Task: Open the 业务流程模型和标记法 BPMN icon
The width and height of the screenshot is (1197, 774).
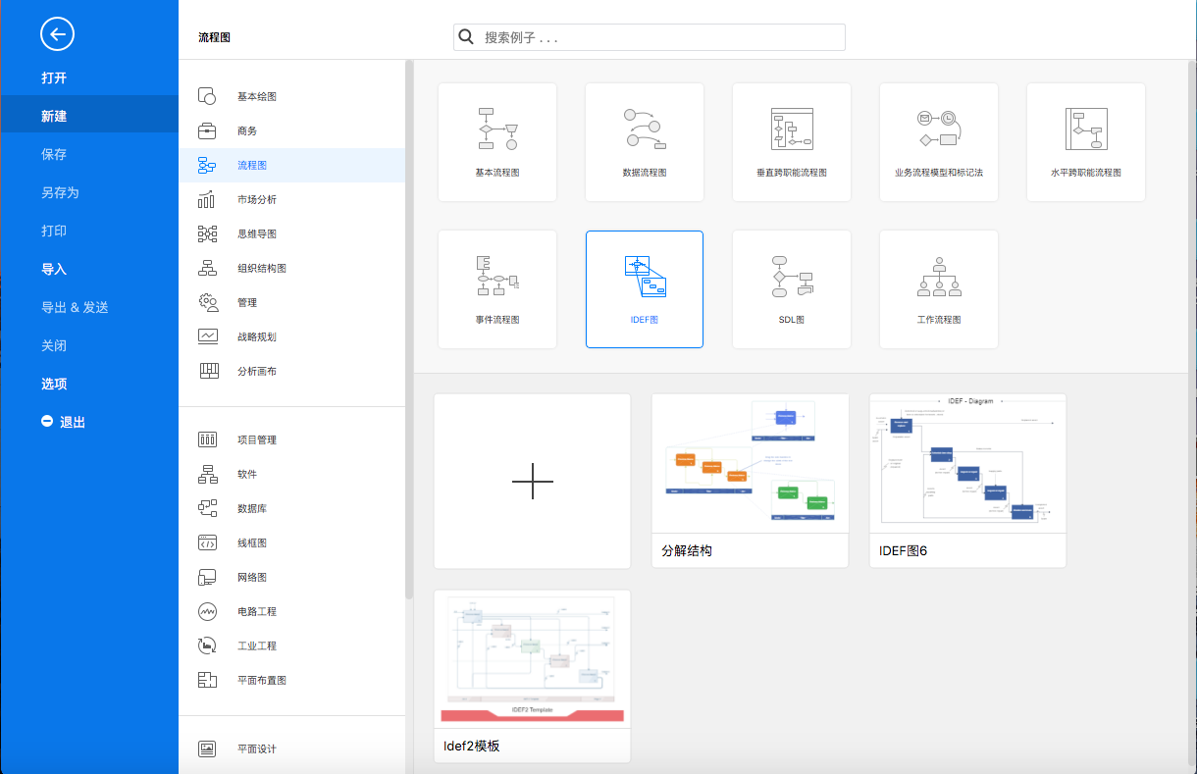Action: coord(939,129)
